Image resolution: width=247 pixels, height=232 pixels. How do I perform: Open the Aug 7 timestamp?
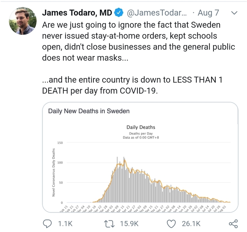tap(208, 13)
